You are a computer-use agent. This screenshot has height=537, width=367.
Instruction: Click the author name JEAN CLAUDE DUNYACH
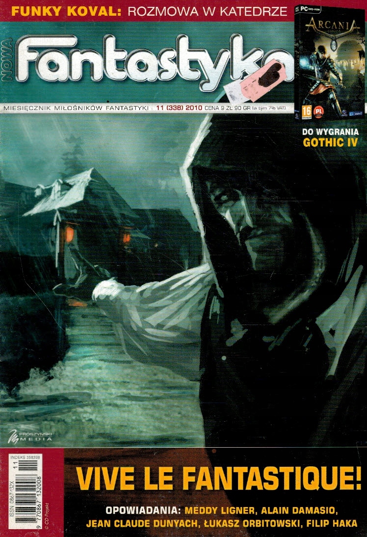(x=142, y=524)
